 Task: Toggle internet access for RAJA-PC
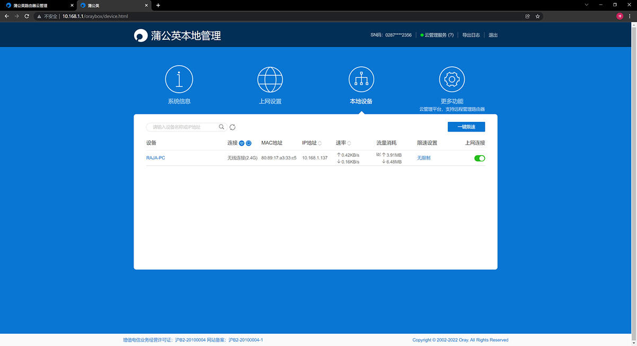pos(479,158)
